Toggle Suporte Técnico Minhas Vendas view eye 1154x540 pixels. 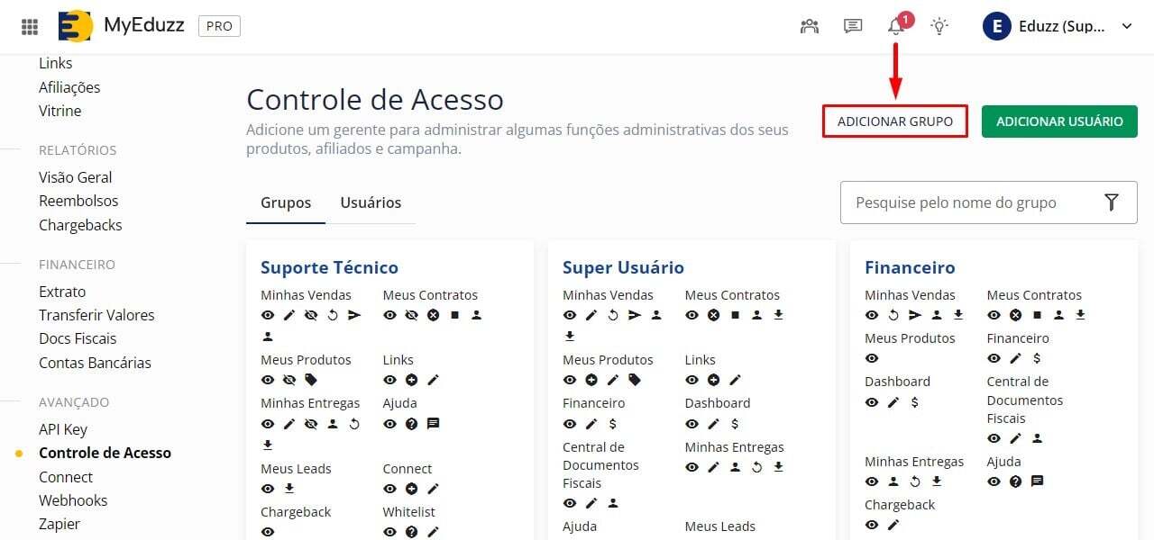(x=268, y=315)
